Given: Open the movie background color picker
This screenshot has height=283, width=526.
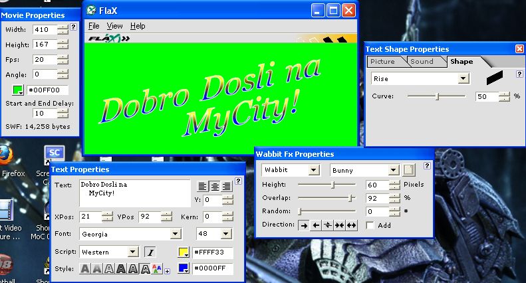Looking at the screenshot, I should coord(18,90).
